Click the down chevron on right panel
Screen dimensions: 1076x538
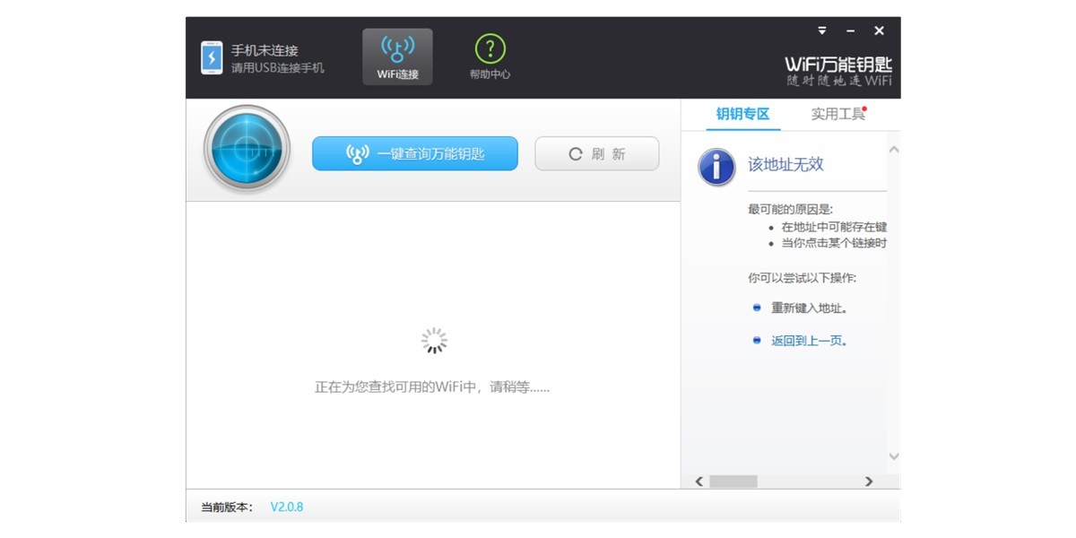click(x=893, y=456)
